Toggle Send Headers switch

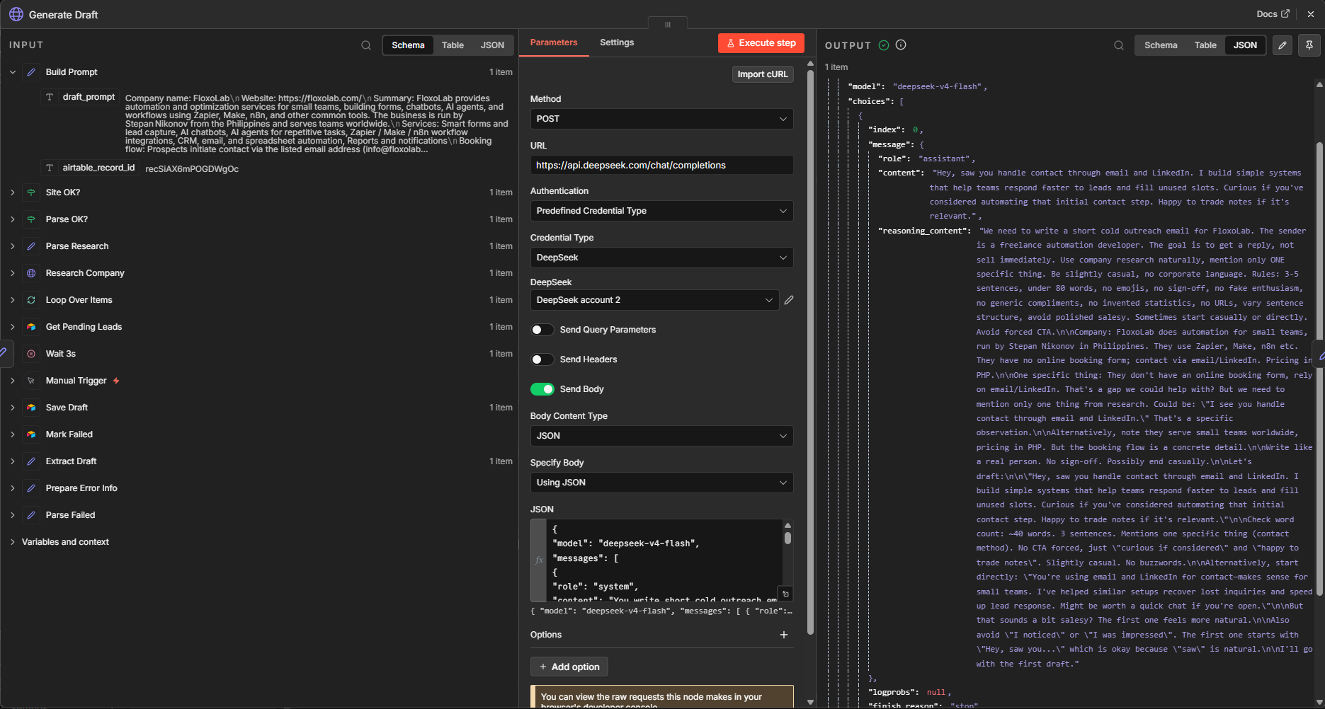tap(542, 359)
